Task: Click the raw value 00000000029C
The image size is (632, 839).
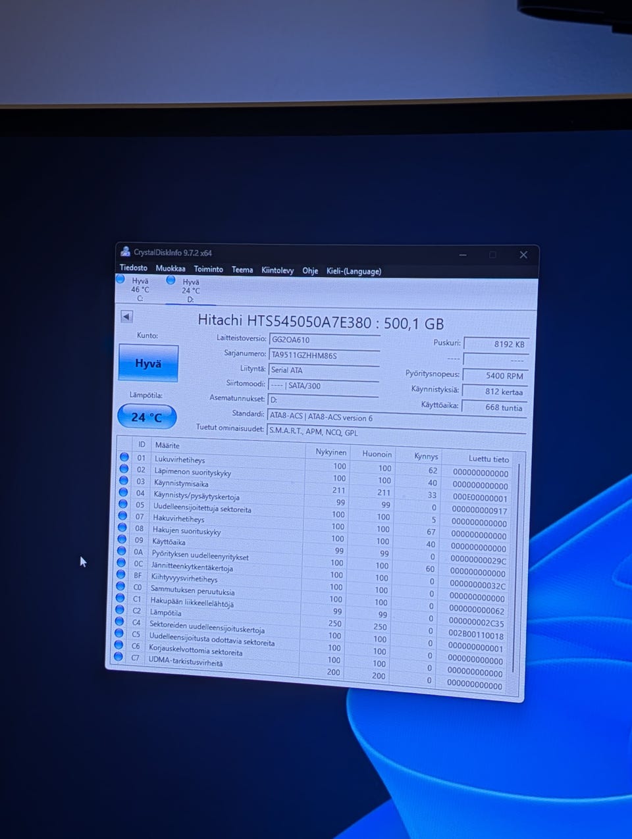Action: coord(479,561)
